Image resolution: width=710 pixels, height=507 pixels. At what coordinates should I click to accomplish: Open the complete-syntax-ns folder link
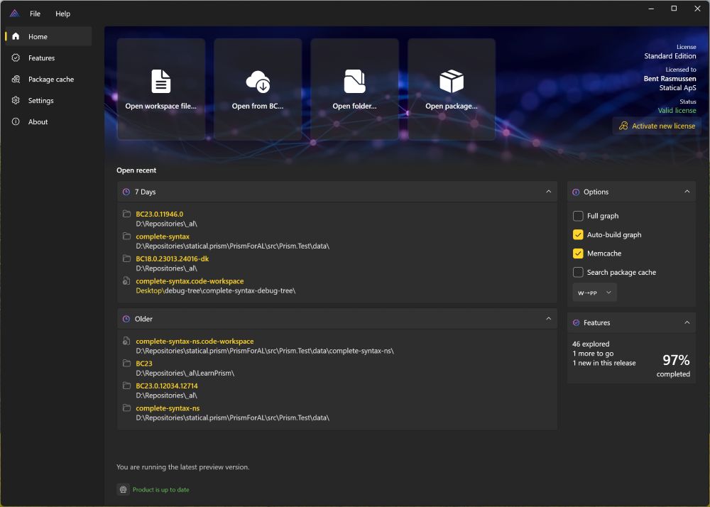pyautogui.click(x=168, y=408)
